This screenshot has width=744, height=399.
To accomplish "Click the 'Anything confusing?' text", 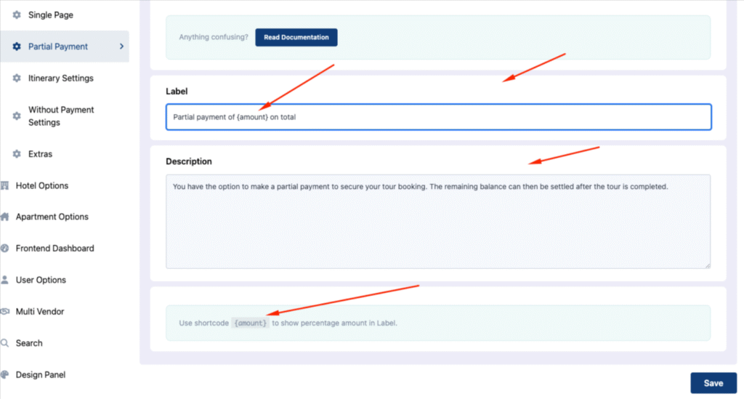I will [214, 37].
